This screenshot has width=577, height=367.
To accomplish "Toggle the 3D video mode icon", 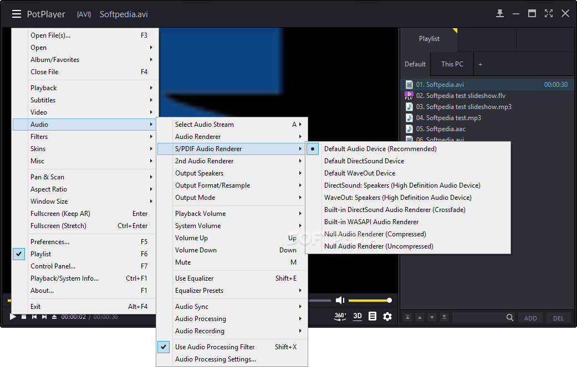I will [x=358, y=316].
